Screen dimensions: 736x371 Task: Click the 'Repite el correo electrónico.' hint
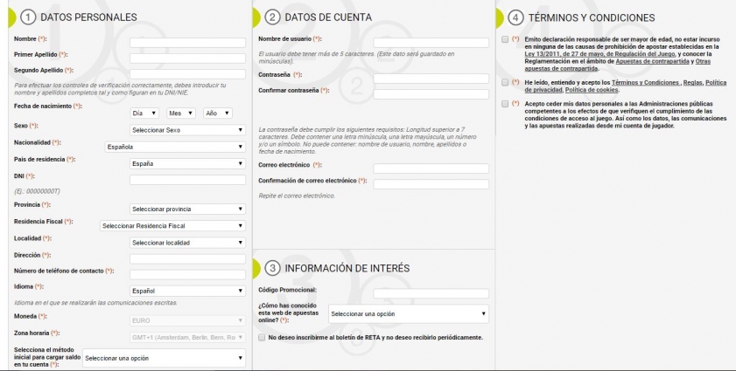click(x=297, y=196)
